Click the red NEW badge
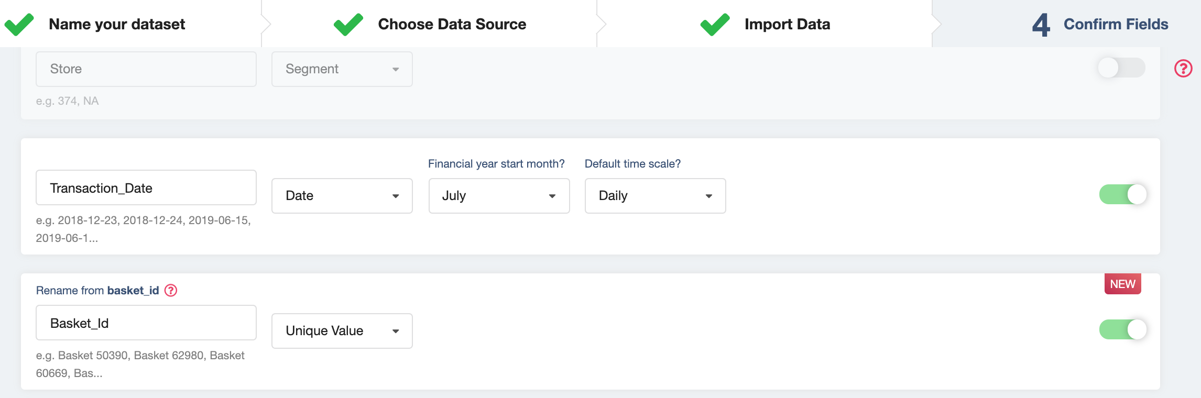The width and height of the screenshot is (1201, 398). pos(1122,284)
